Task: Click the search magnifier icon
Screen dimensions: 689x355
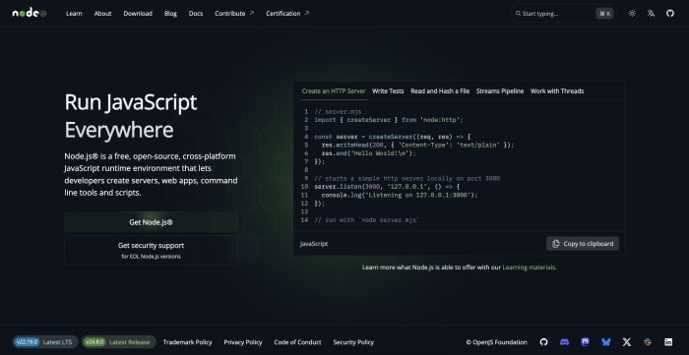Action: (518, 14)
